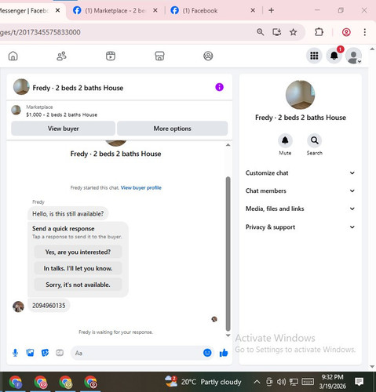
Task: Open the View buyer profile link
Action: (141, 187)
